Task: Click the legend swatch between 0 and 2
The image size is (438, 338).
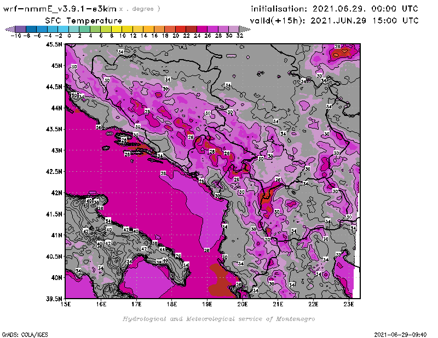Action: [x=74, y=30]
